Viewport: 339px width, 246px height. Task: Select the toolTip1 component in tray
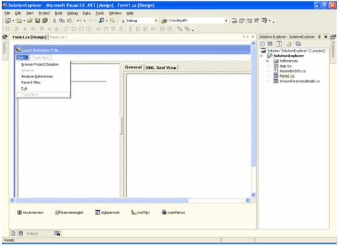pos(141,213)
